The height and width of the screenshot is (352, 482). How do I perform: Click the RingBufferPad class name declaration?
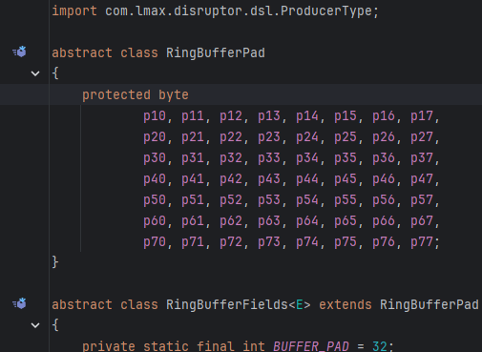(x=216, y=52)
